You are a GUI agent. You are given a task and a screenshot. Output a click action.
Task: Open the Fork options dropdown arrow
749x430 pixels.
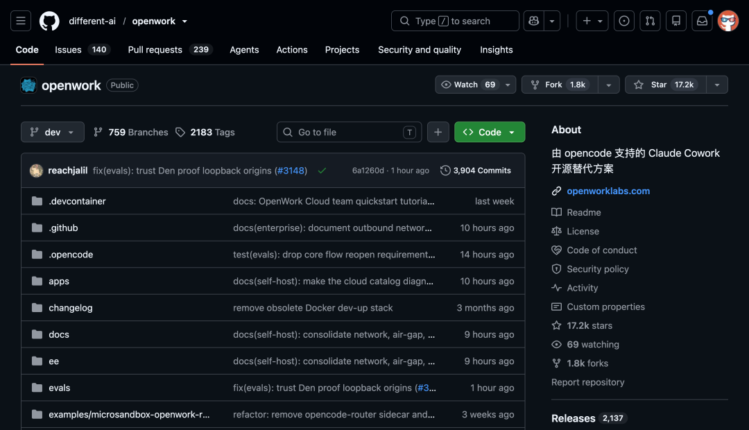(609, 85)
